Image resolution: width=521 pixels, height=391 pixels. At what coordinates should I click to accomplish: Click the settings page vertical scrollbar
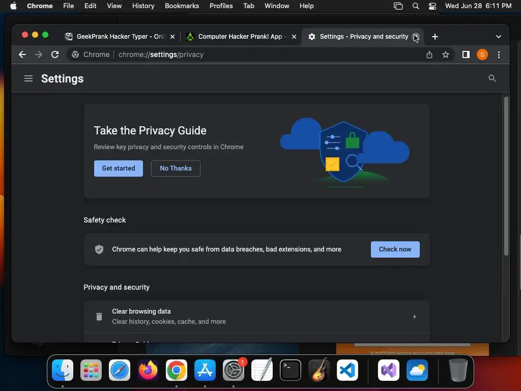pos(506,176)
